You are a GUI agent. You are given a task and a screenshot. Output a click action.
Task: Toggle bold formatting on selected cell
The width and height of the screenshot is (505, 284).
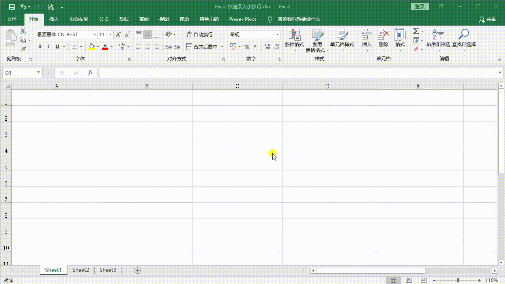tap(39, 47)
